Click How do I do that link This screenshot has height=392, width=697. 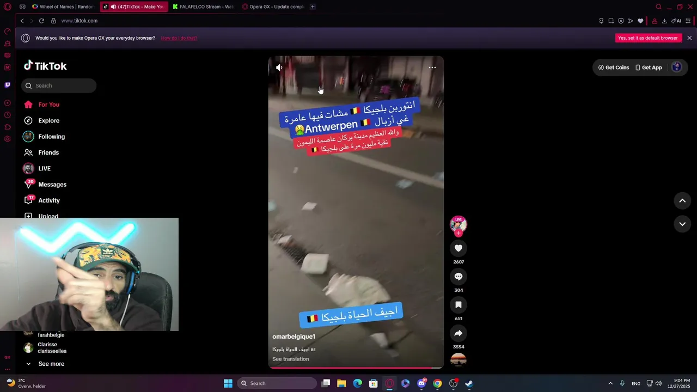pyautogui.click(x=179, y=38)
